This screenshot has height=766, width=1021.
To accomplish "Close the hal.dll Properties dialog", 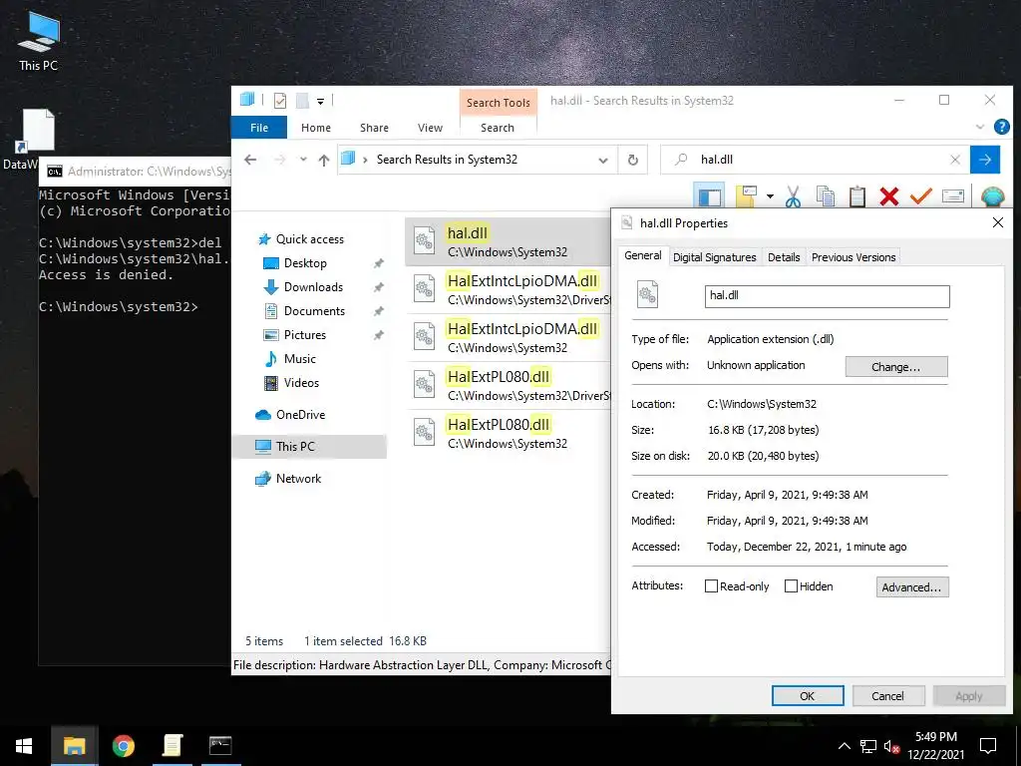I will [x=997, y=222].
